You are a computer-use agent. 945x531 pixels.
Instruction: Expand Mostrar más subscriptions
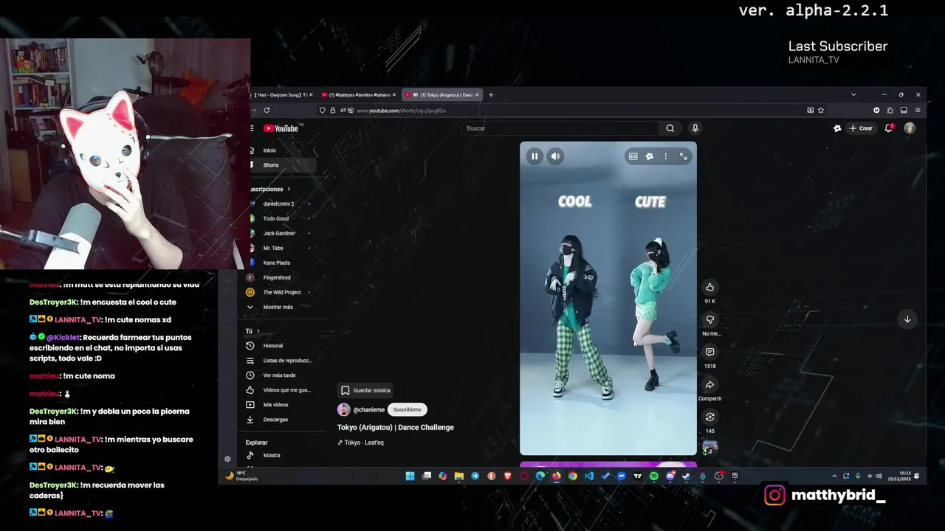pos(278,307)
